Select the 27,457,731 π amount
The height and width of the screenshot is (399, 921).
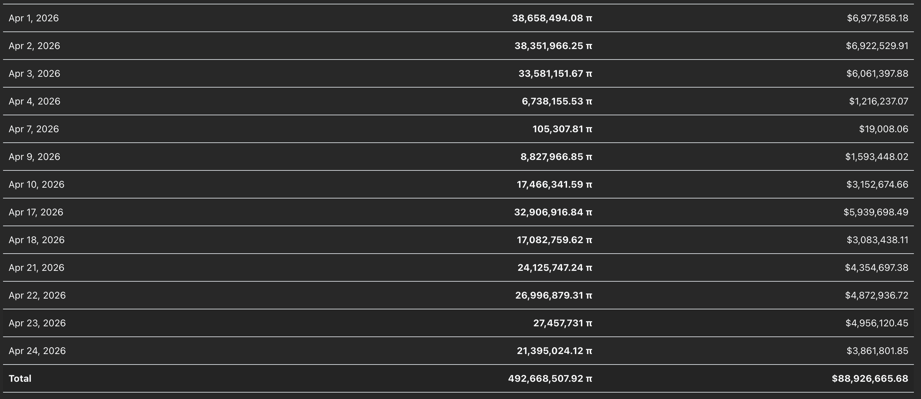(x=562, y=323)
